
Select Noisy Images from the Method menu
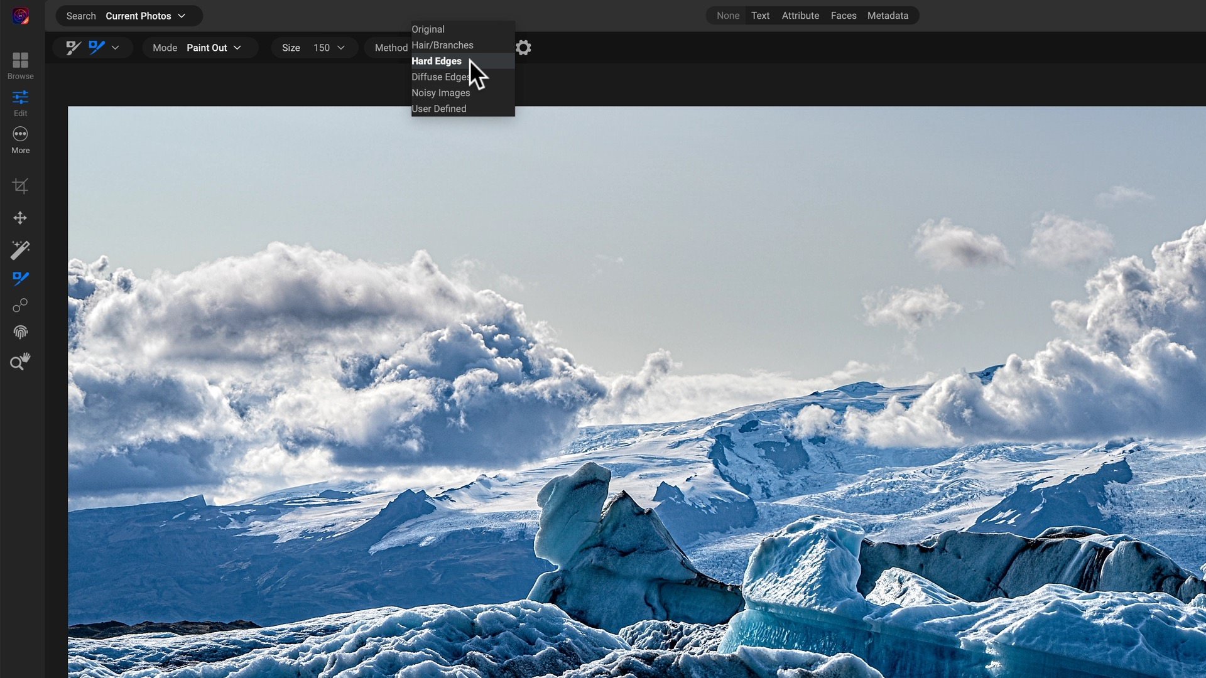(440, 92)
